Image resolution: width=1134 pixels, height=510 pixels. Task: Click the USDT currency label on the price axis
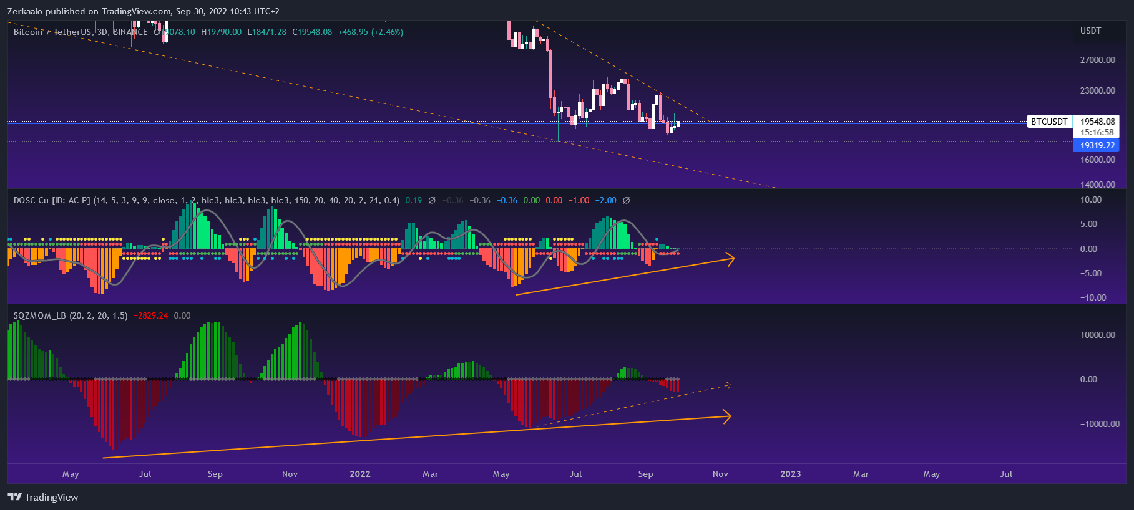point(1091,31)
